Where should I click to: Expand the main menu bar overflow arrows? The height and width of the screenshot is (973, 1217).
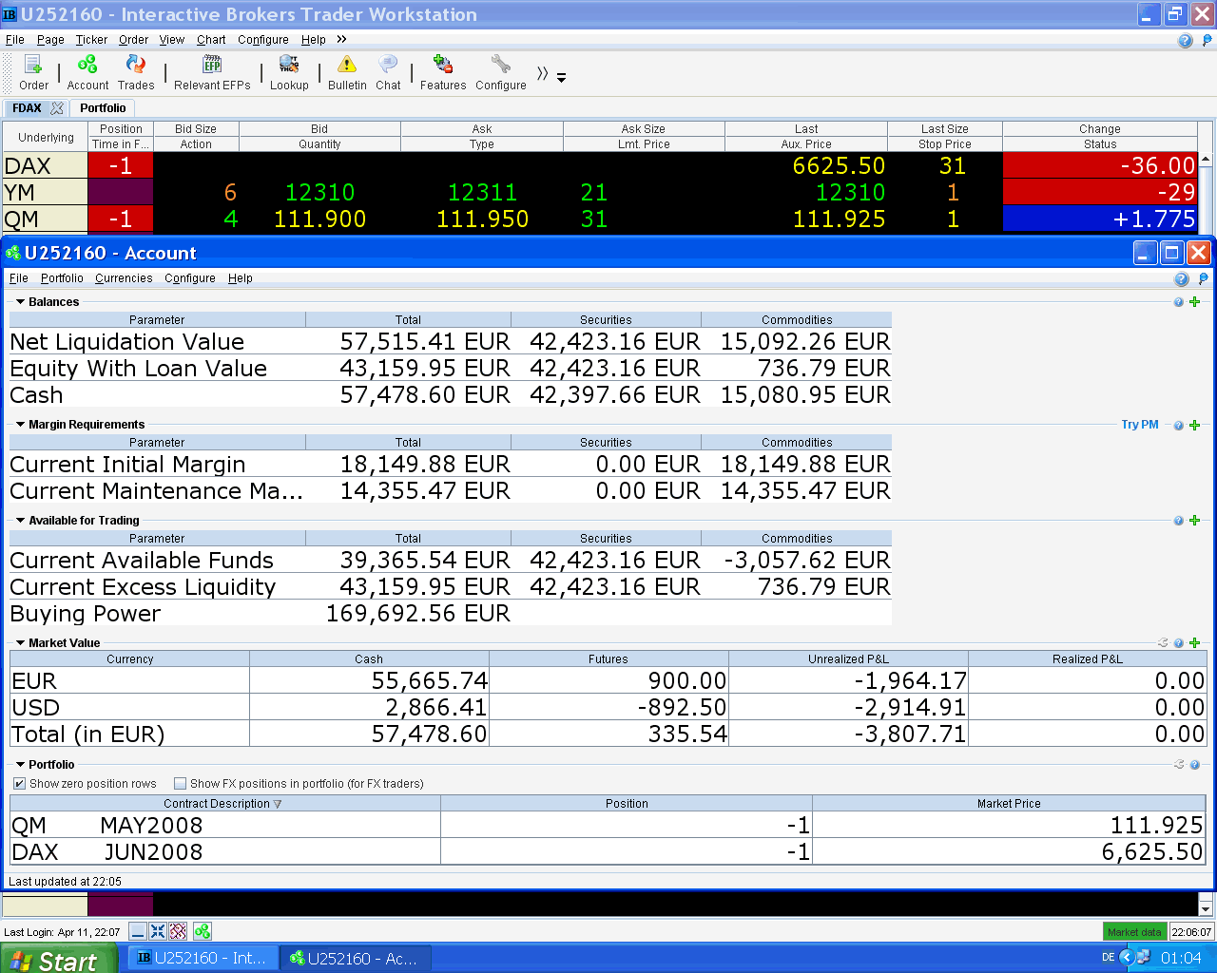(x=341, y=39)
